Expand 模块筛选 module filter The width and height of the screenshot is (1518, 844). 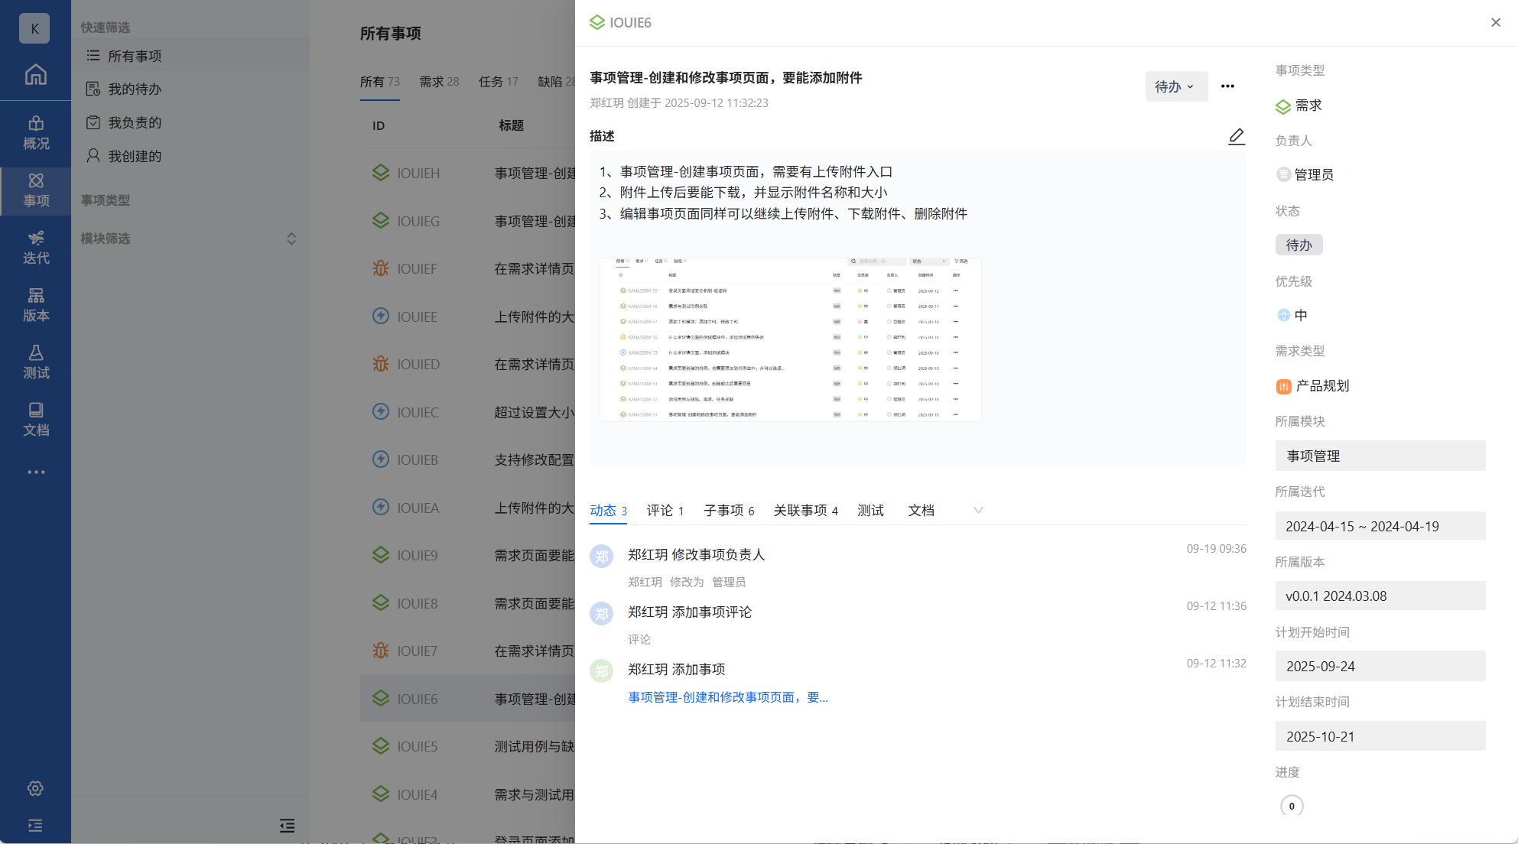click(291, 239)
